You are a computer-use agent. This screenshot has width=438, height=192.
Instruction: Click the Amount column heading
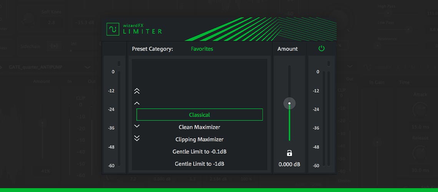click(x=287, y=49)
